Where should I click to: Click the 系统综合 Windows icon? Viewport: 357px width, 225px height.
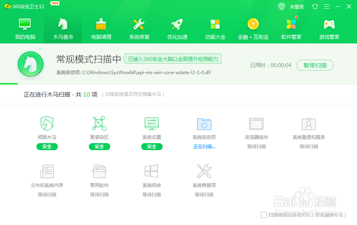pos(151,171)
